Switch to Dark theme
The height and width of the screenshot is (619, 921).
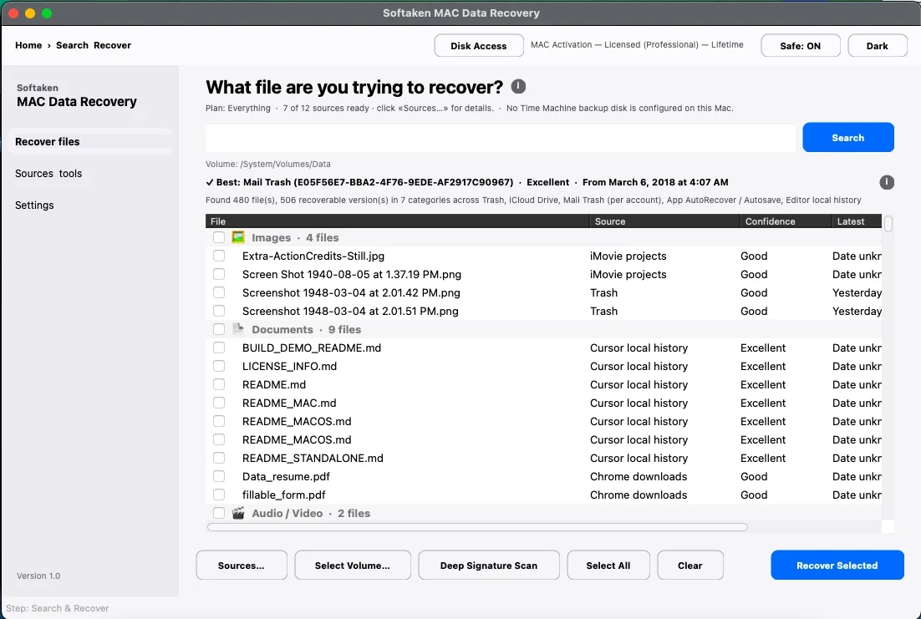[877, 45]
